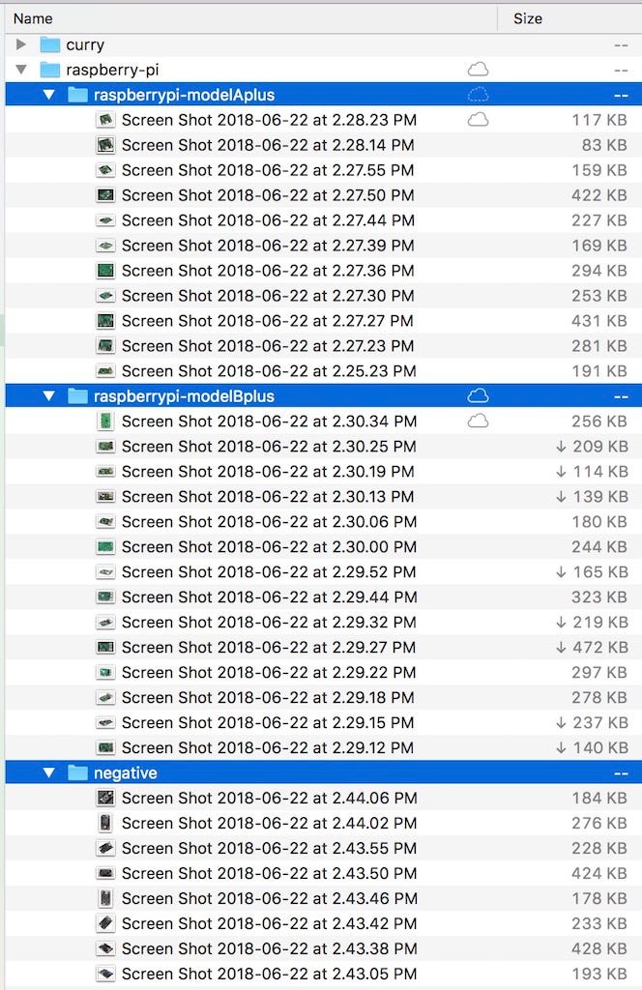Click thumbnail of Screen Shot 2.27.36 PM
Image resolution: width=642 pixels, height=990 pixels.
tap(105, 271)
